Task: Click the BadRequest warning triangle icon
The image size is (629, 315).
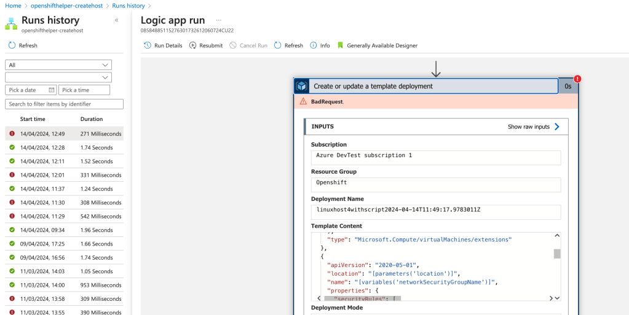Action: pos(303,101)
